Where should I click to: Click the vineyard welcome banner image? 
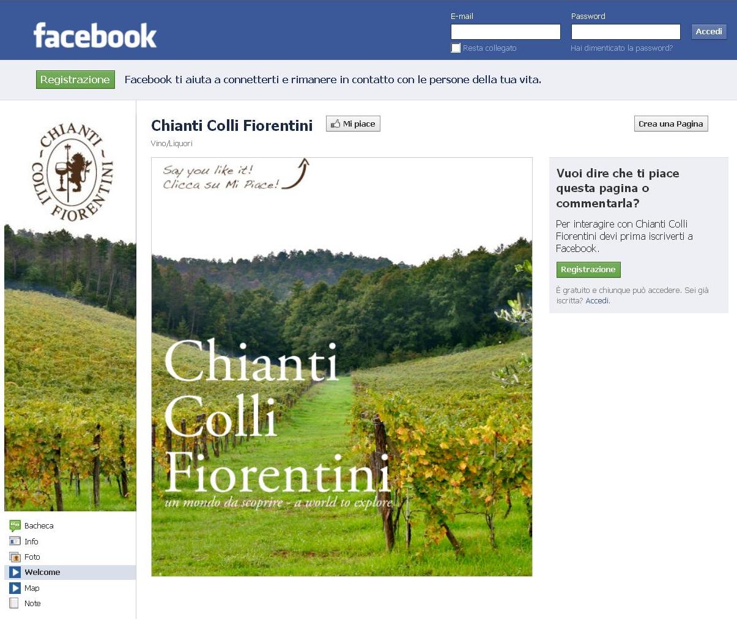pyautogui.click(x=342, y=367)
